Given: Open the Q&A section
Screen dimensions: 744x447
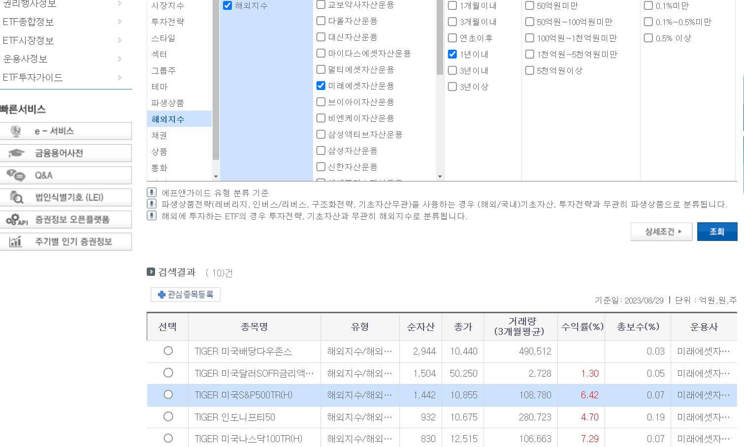Looking at the screenshot, I should click(x=66, y=175).
